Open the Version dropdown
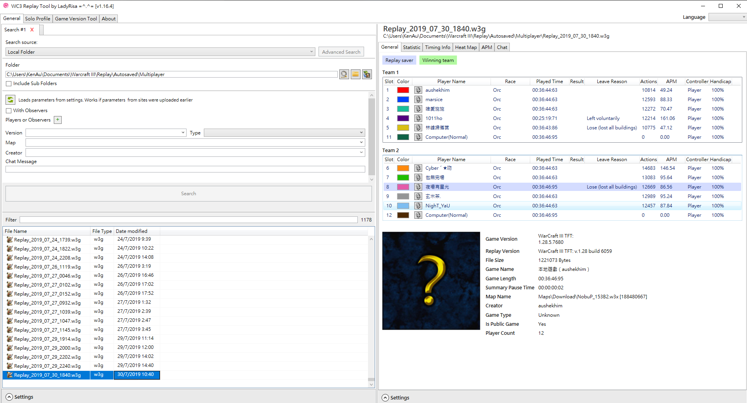747x403 pixels. click(x=106, y=133)
